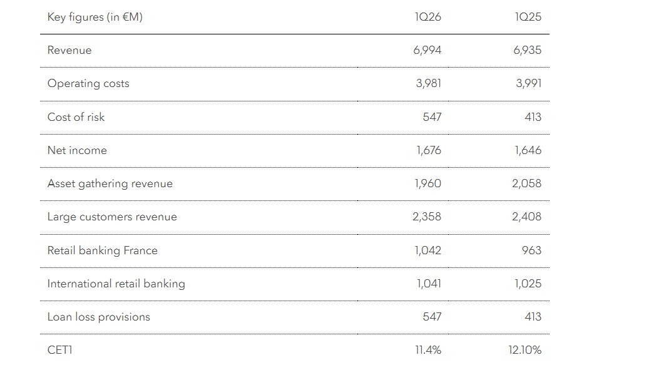Screen dimensions: 659x365
Task: Select the 6,994 revenue value
Action: pyautogui.click(x=427, y=50)
